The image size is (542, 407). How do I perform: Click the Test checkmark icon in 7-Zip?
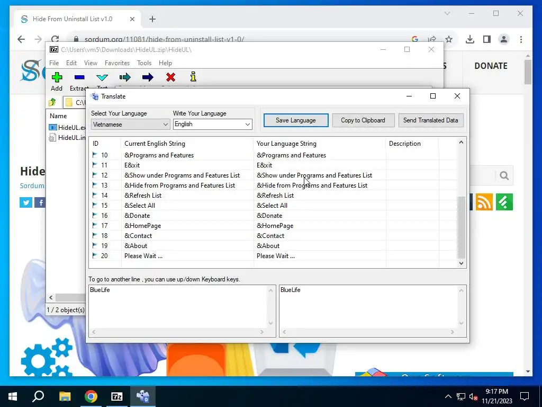[x=102, y=77]
